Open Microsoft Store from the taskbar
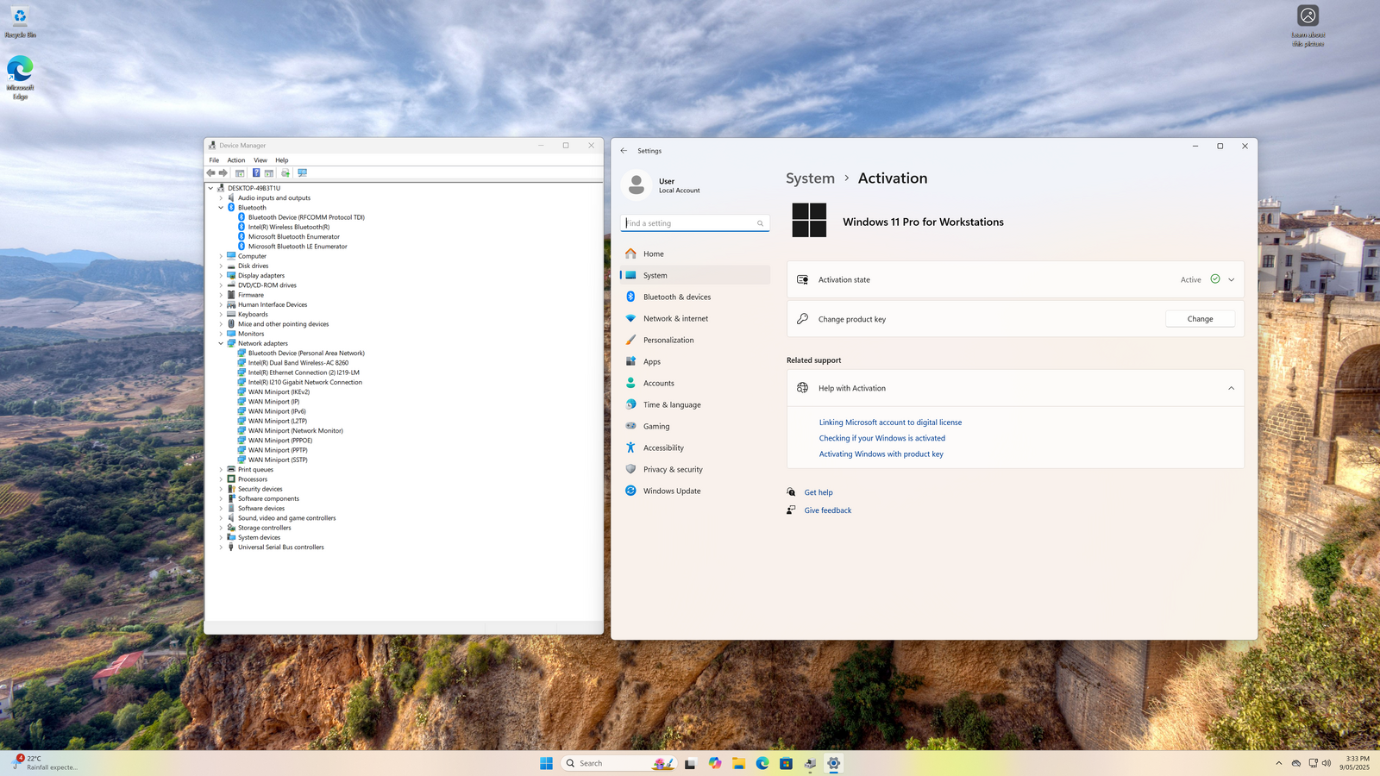This screenshot has height=776, width=1380. (786, 763)
